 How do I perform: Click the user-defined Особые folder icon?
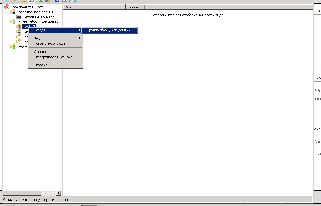[19, 27]
